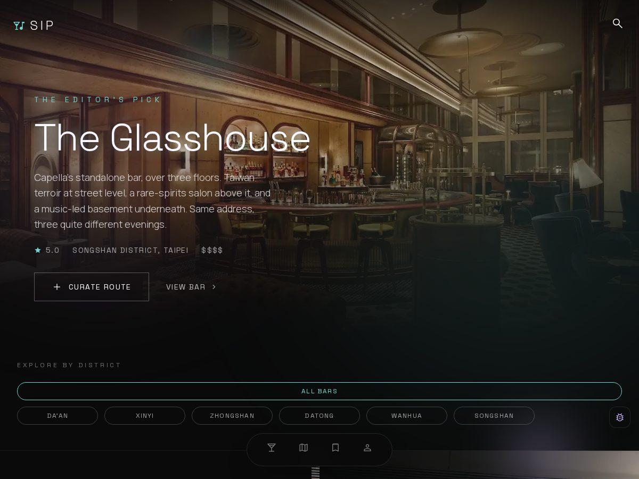Click the Curate Route button
The width and height of the screenshot is (639, 479).
(92, 287)
